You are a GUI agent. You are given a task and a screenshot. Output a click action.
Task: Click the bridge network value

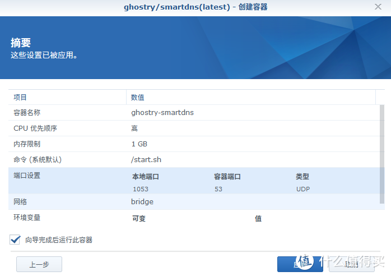tap(142, 201)
